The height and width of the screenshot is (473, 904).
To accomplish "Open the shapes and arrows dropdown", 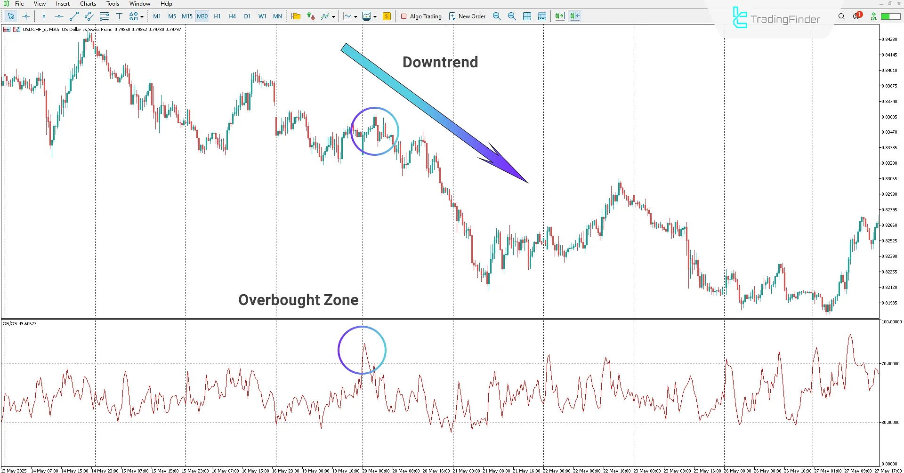I will pyautogui.click(x=142, y=16).
